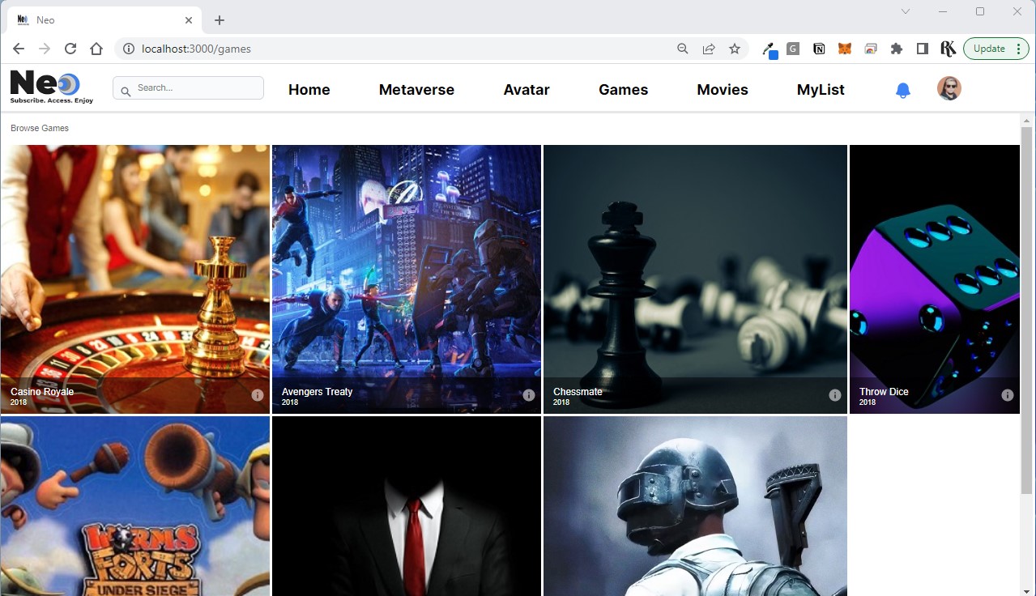Click the user profile avatar
This screenshot has width=1036, height=596.
click(x=949, y=88)
